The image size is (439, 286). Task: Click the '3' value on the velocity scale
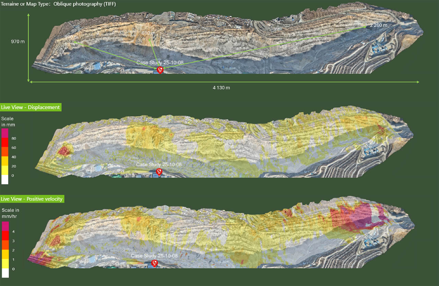(x=13, y=241)
